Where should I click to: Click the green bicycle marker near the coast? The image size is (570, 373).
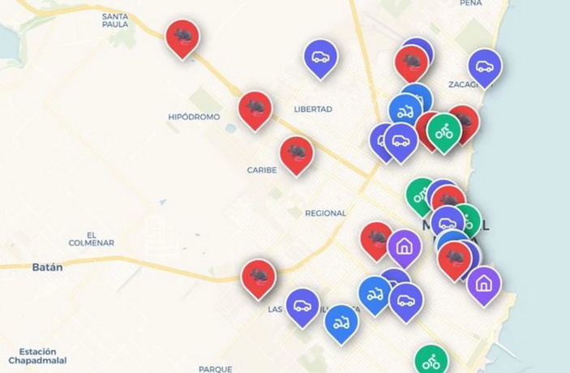(444, 132)
